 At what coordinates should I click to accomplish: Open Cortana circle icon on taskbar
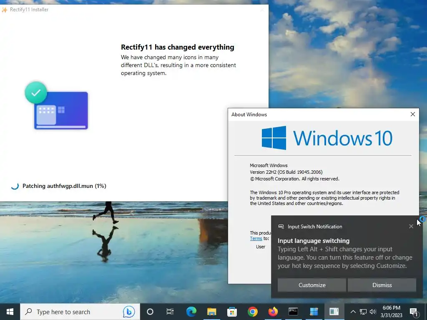click(150, 312)
